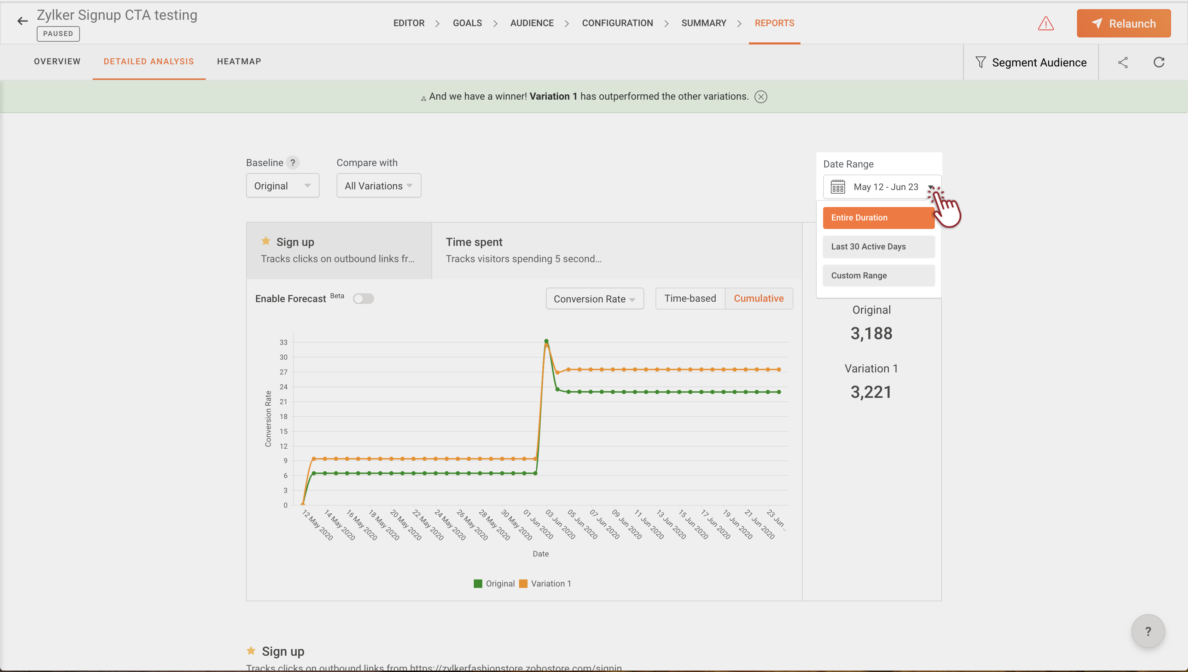
Task: Click the share icon
Action: (1123, 62)
